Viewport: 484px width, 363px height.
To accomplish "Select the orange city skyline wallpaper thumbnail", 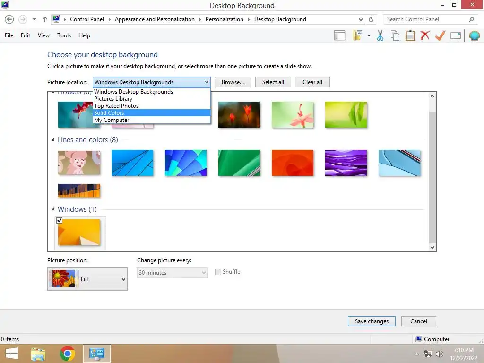I will click(79, 190).
